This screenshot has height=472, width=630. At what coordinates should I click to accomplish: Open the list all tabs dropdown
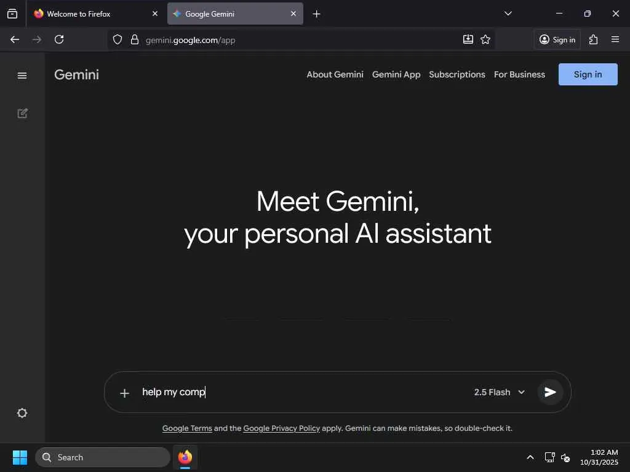click(x=508, y=14)
